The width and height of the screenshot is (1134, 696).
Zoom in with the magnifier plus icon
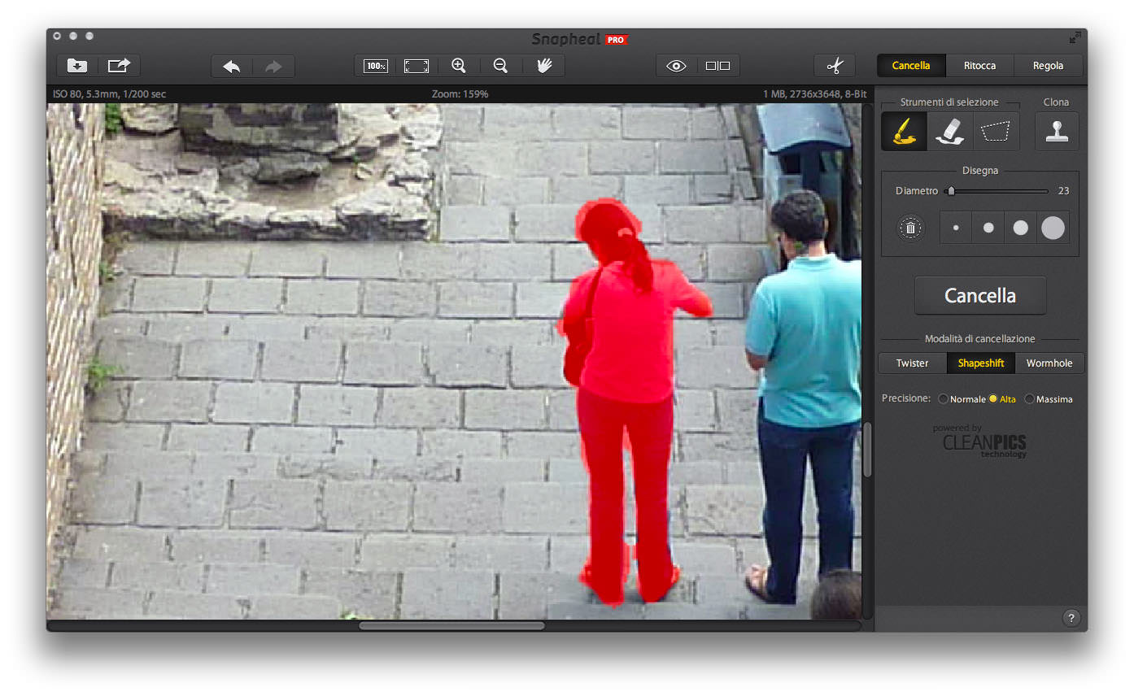pyautogui.click(x=459, y=66)
